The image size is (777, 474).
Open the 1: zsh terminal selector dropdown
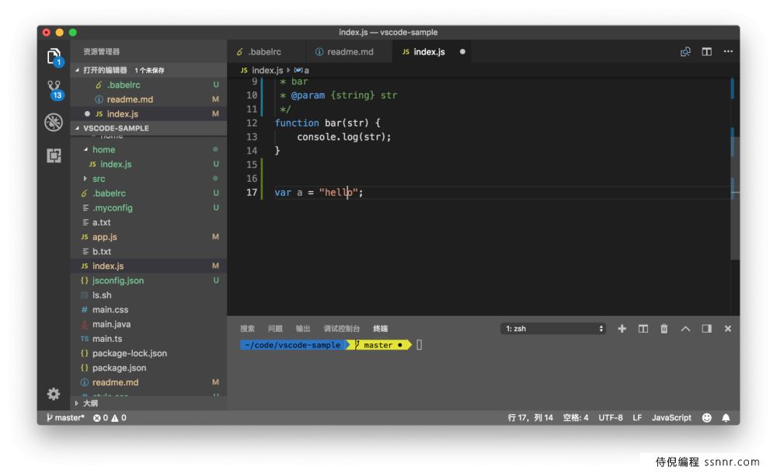click(553, 328)
